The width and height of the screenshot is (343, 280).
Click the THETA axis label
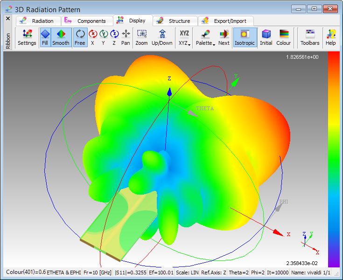(x=205, y=108)
